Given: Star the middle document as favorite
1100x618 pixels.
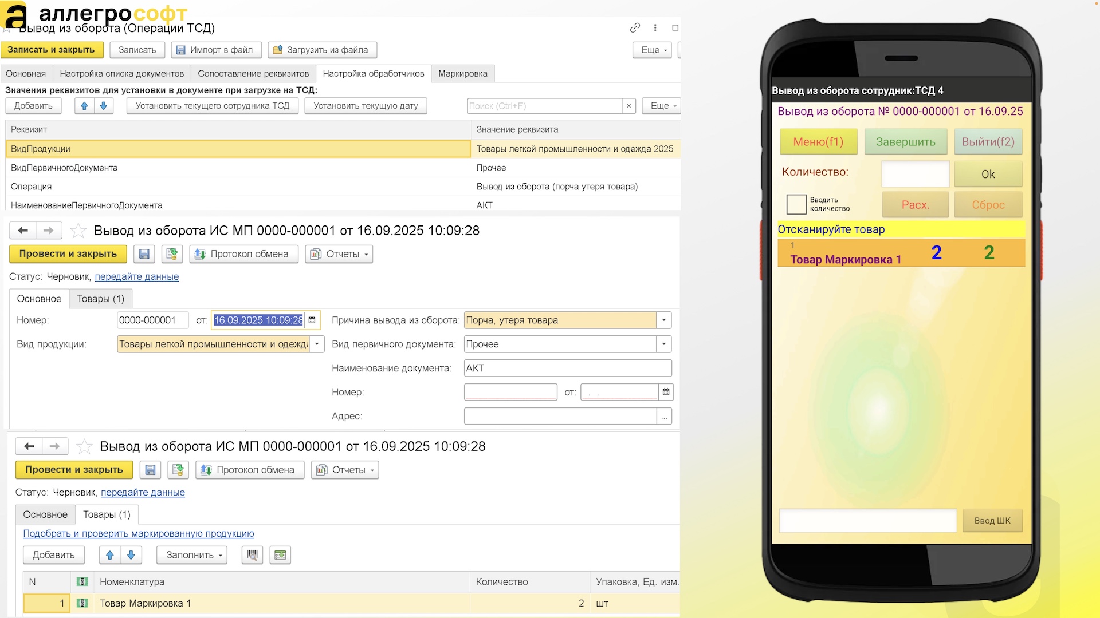Looking at the screenshot, I should coord(78,231).
